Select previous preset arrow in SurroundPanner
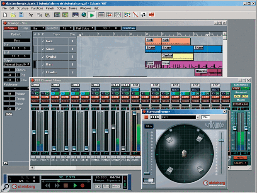This screenshot has width=257, height=193. [x=153, y=117]
